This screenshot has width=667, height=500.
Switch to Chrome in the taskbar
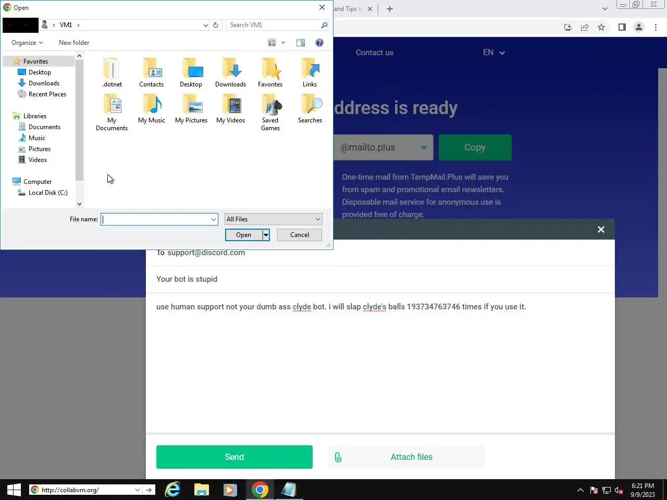260,490
